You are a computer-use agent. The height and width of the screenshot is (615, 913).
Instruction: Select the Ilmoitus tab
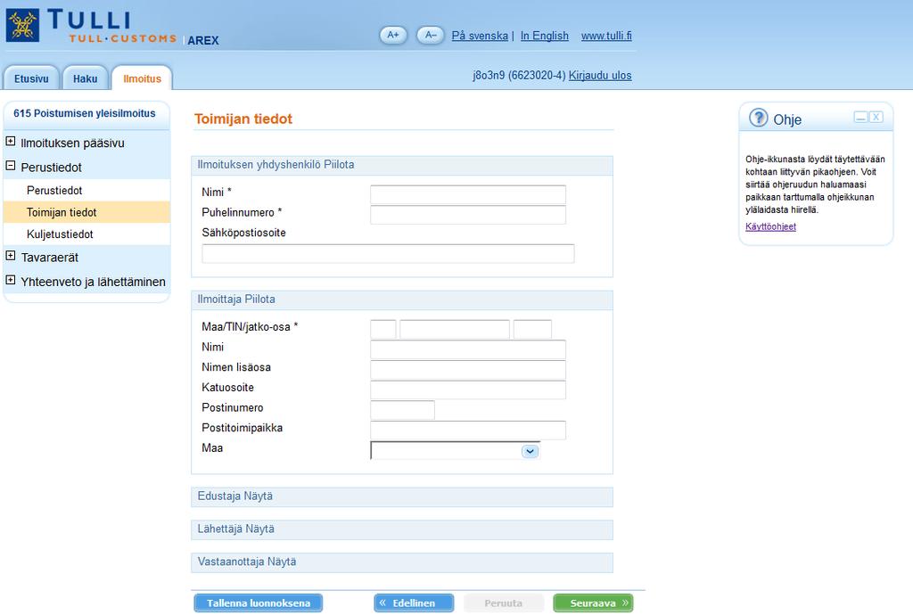(x=142, y=78)
